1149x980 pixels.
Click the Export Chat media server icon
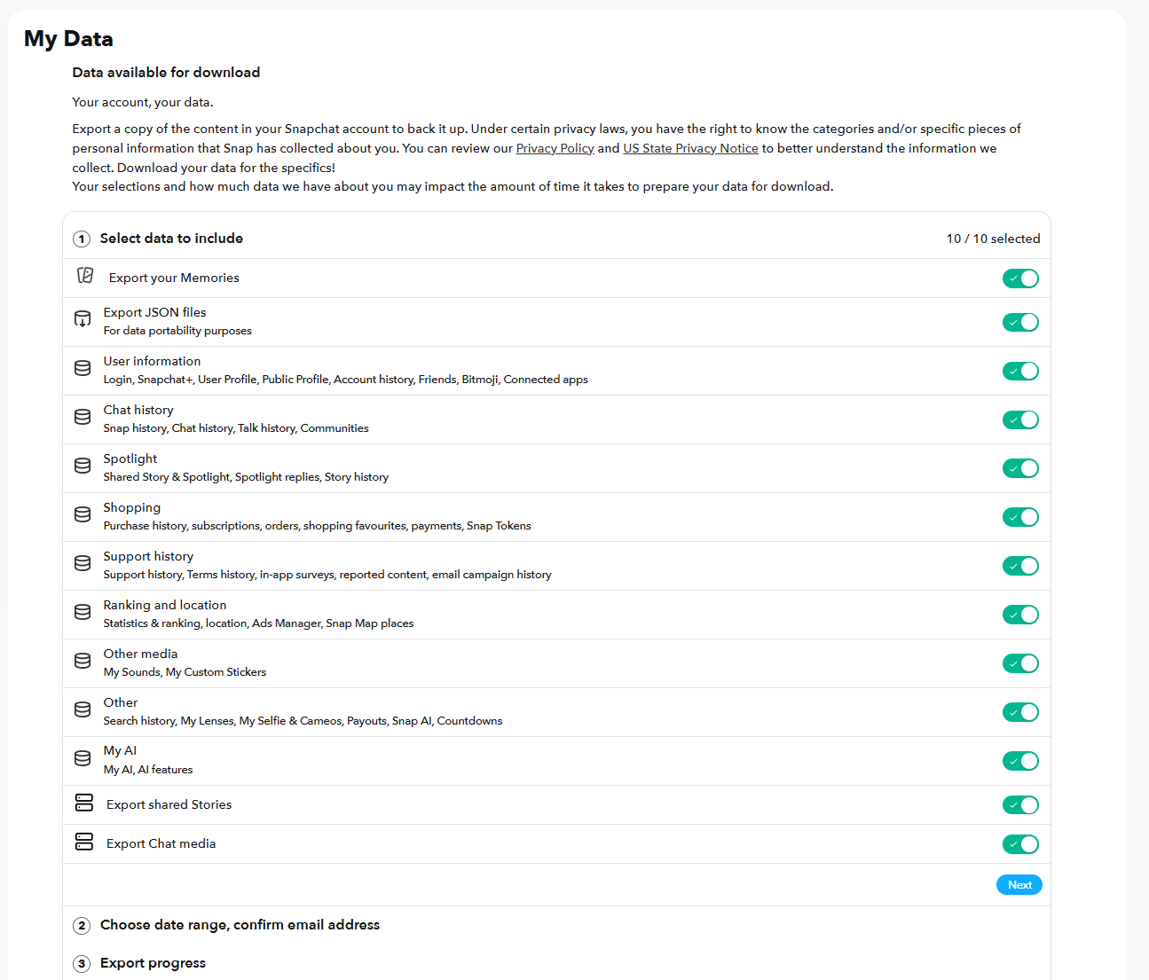tap(84, 842)
